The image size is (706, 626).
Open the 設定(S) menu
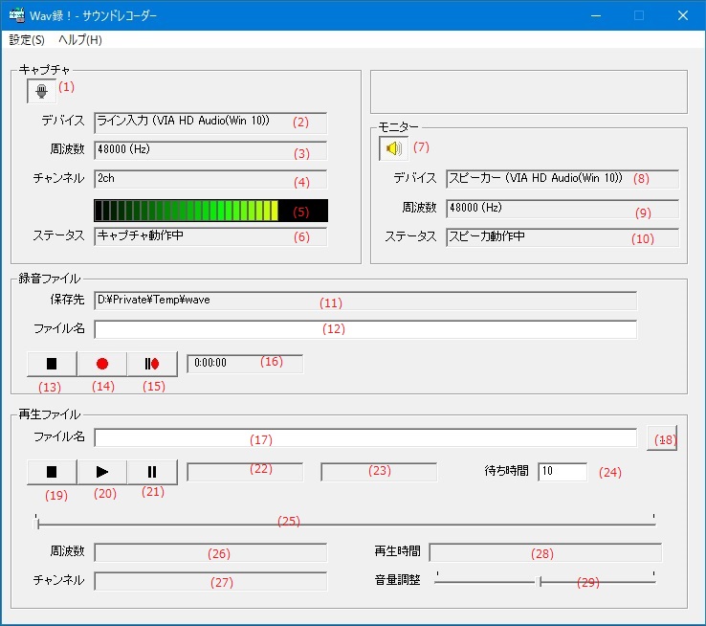click(x=27, y=40)
